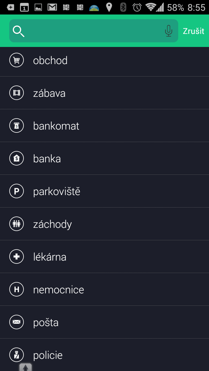Tap the pharmacy cross icon beside lékárna
The width and height of the screenshot is (209, 371).
(x=17, y=257)
